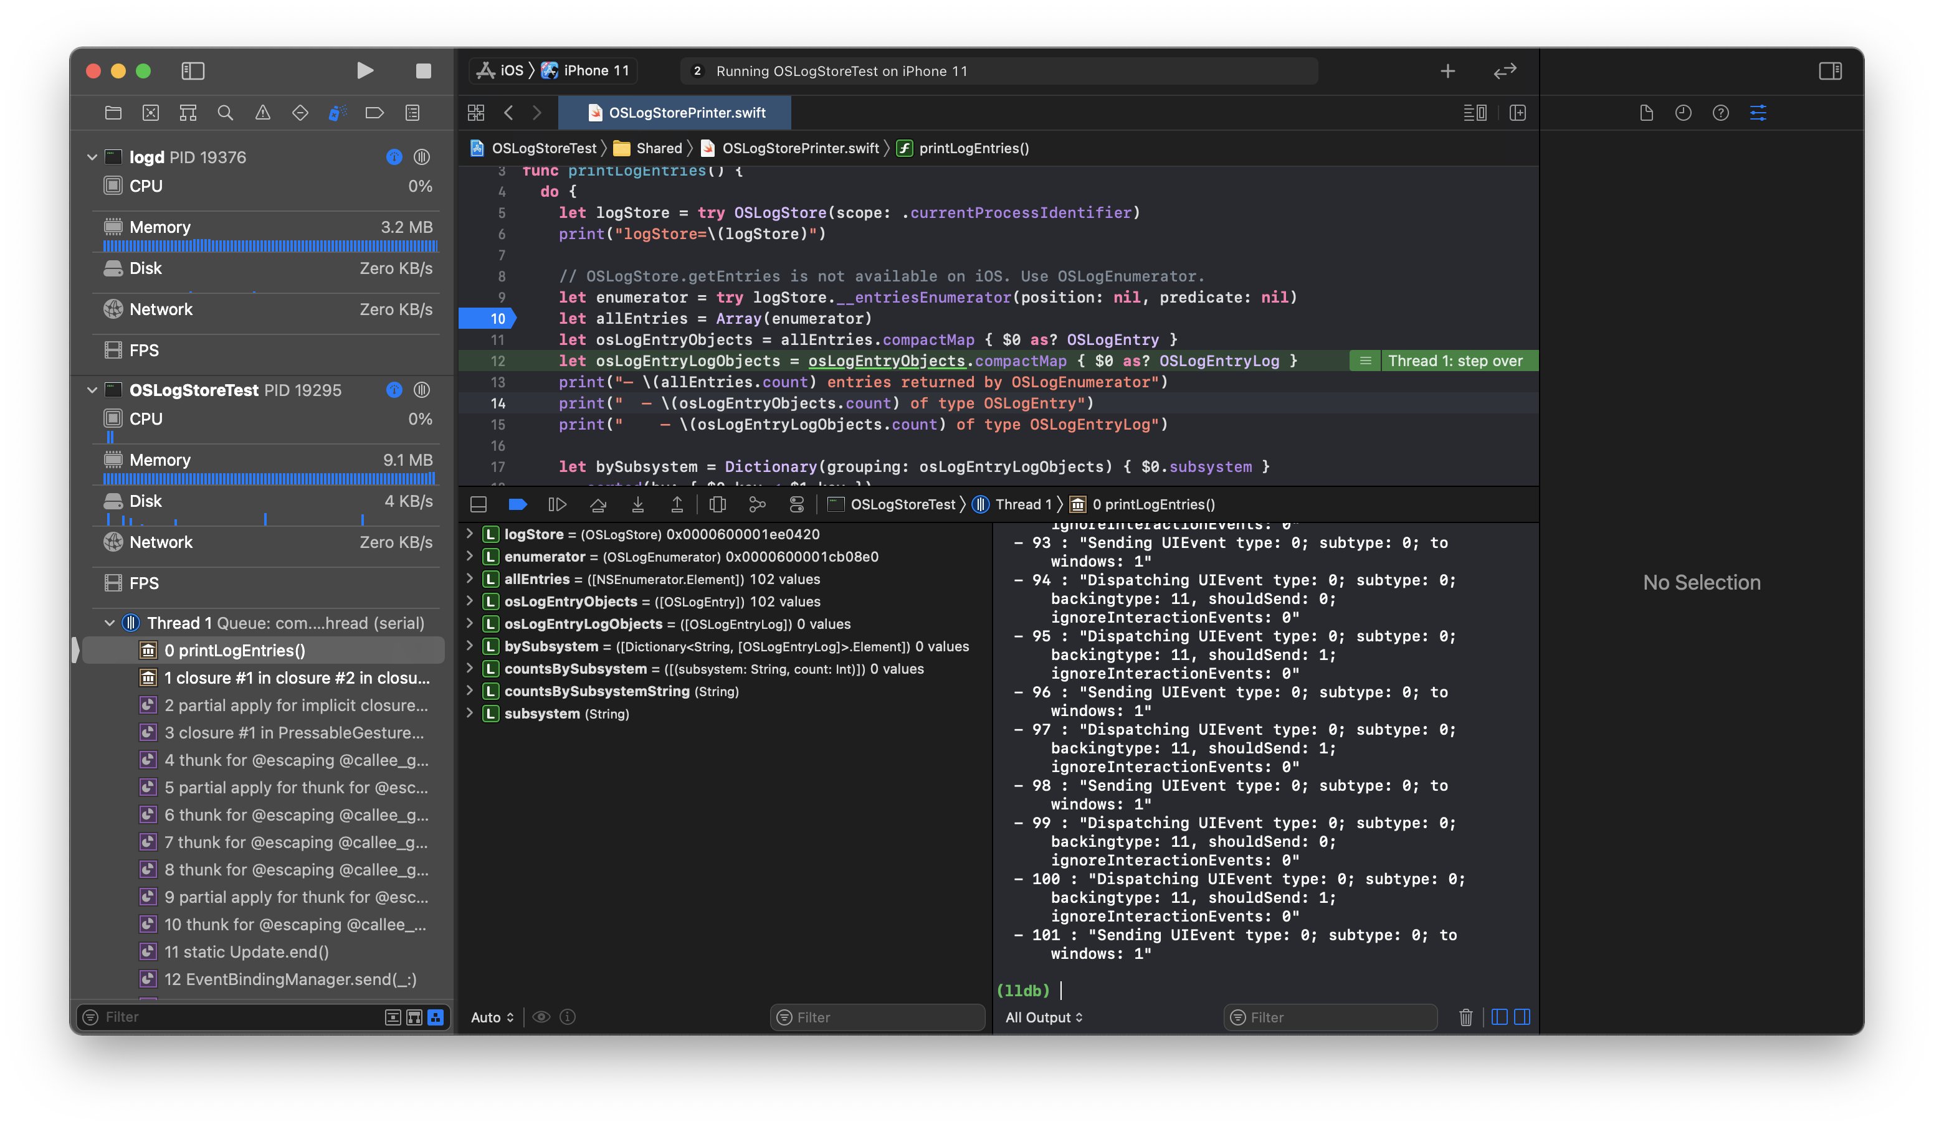1934x1127 pixels.
Task: Select OSLogStorePrinter.swift tab
Action: tap(686, 111)
